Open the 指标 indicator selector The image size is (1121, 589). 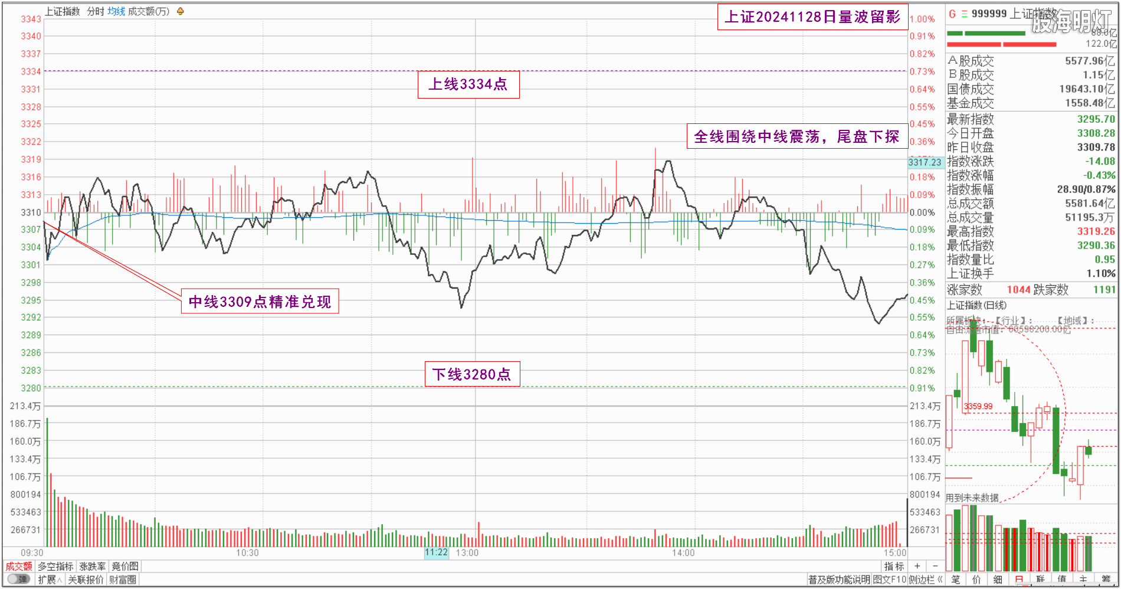click(894, 566)
